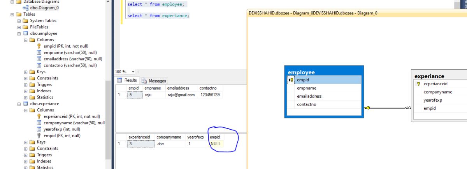Image resolution: width=467 pixels, height=169 pixels.
Task: Click Columns folder icon under dbo.employee
Action: click(x=32, y=40)
